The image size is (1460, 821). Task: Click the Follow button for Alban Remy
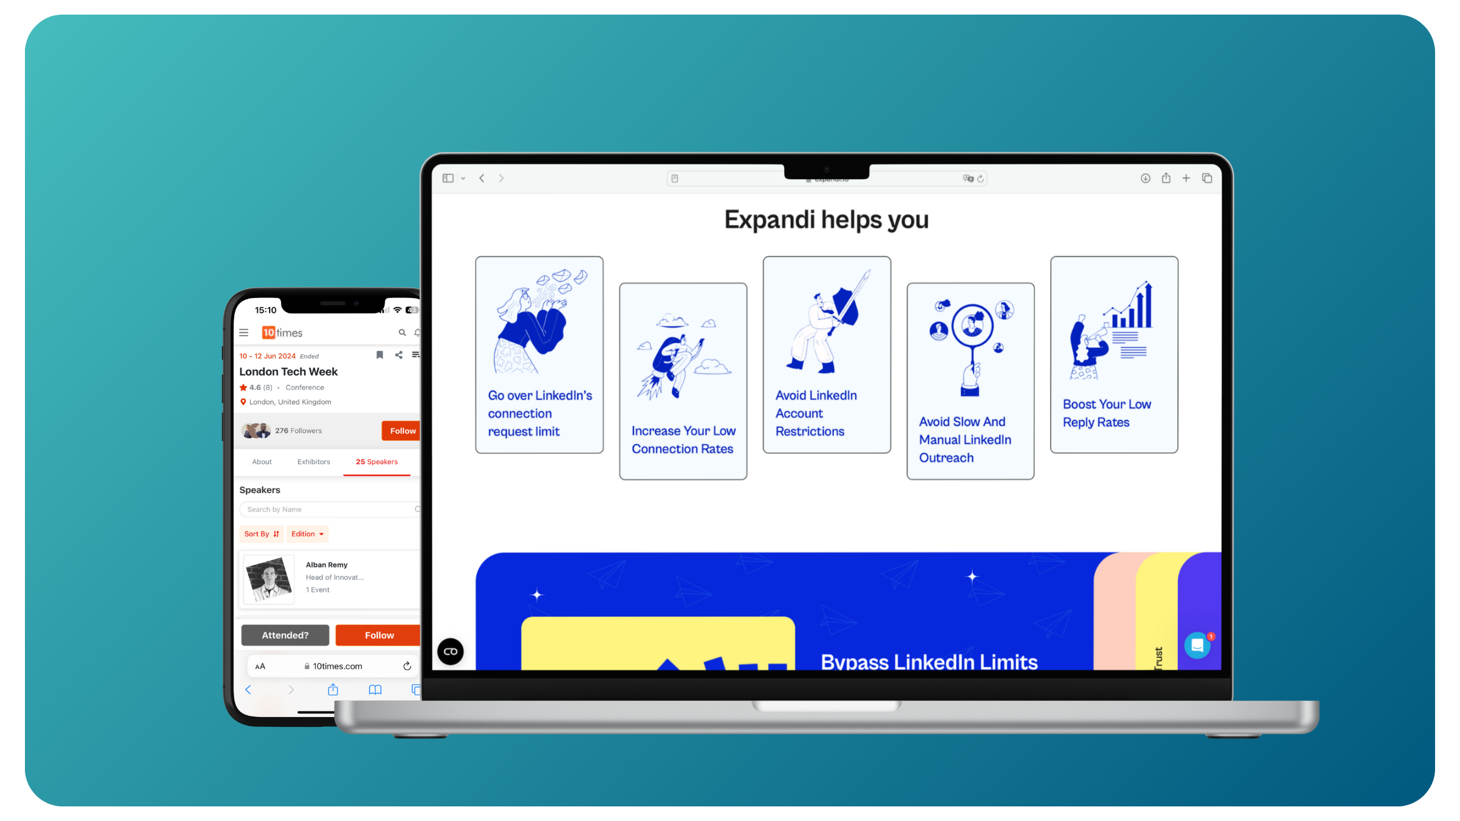(378, 634)
